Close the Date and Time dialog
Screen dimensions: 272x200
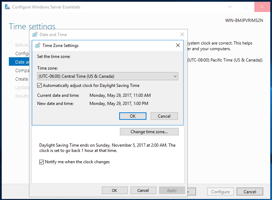click(182, 34)
